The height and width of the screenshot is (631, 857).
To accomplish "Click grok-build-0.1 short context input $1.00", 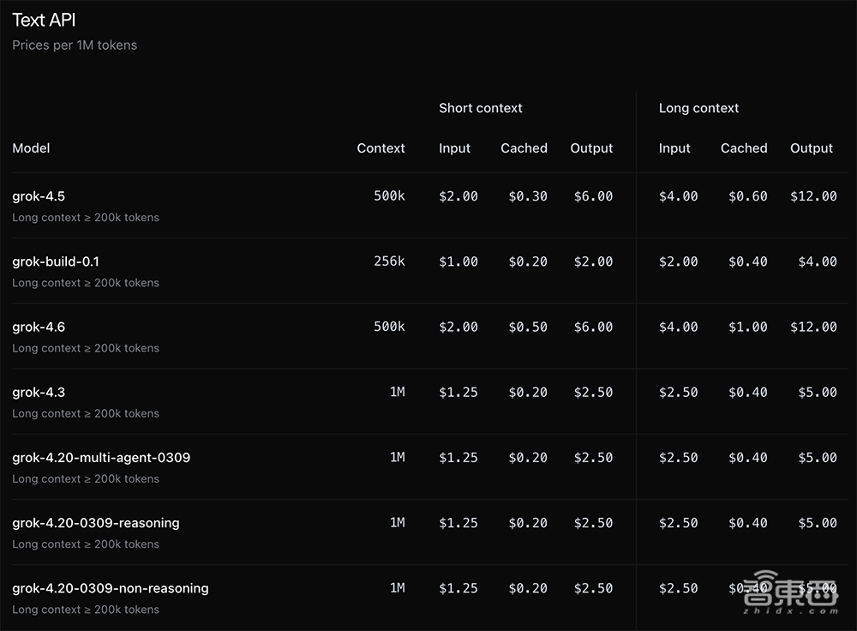I will coord(458,261).
